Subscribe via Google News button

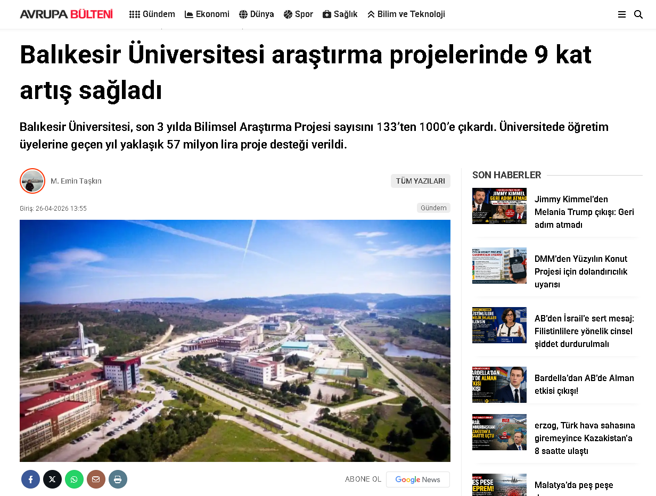(418, 480)
